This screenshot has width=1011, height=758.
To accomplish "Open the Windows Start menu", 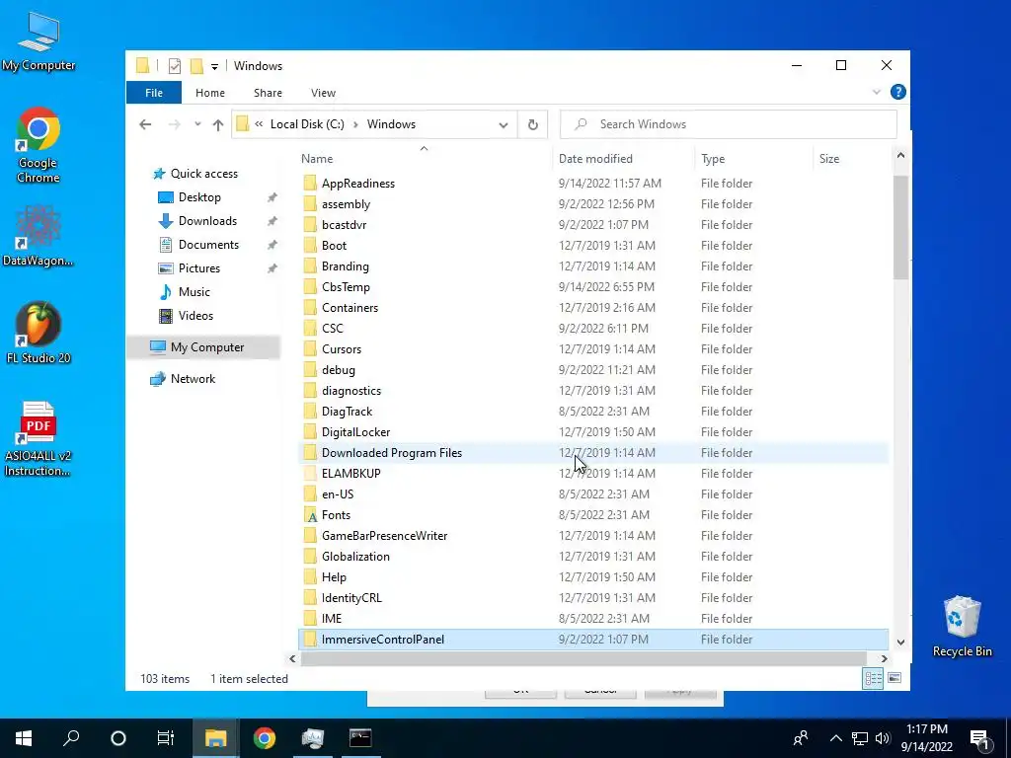I will [24, 738].
